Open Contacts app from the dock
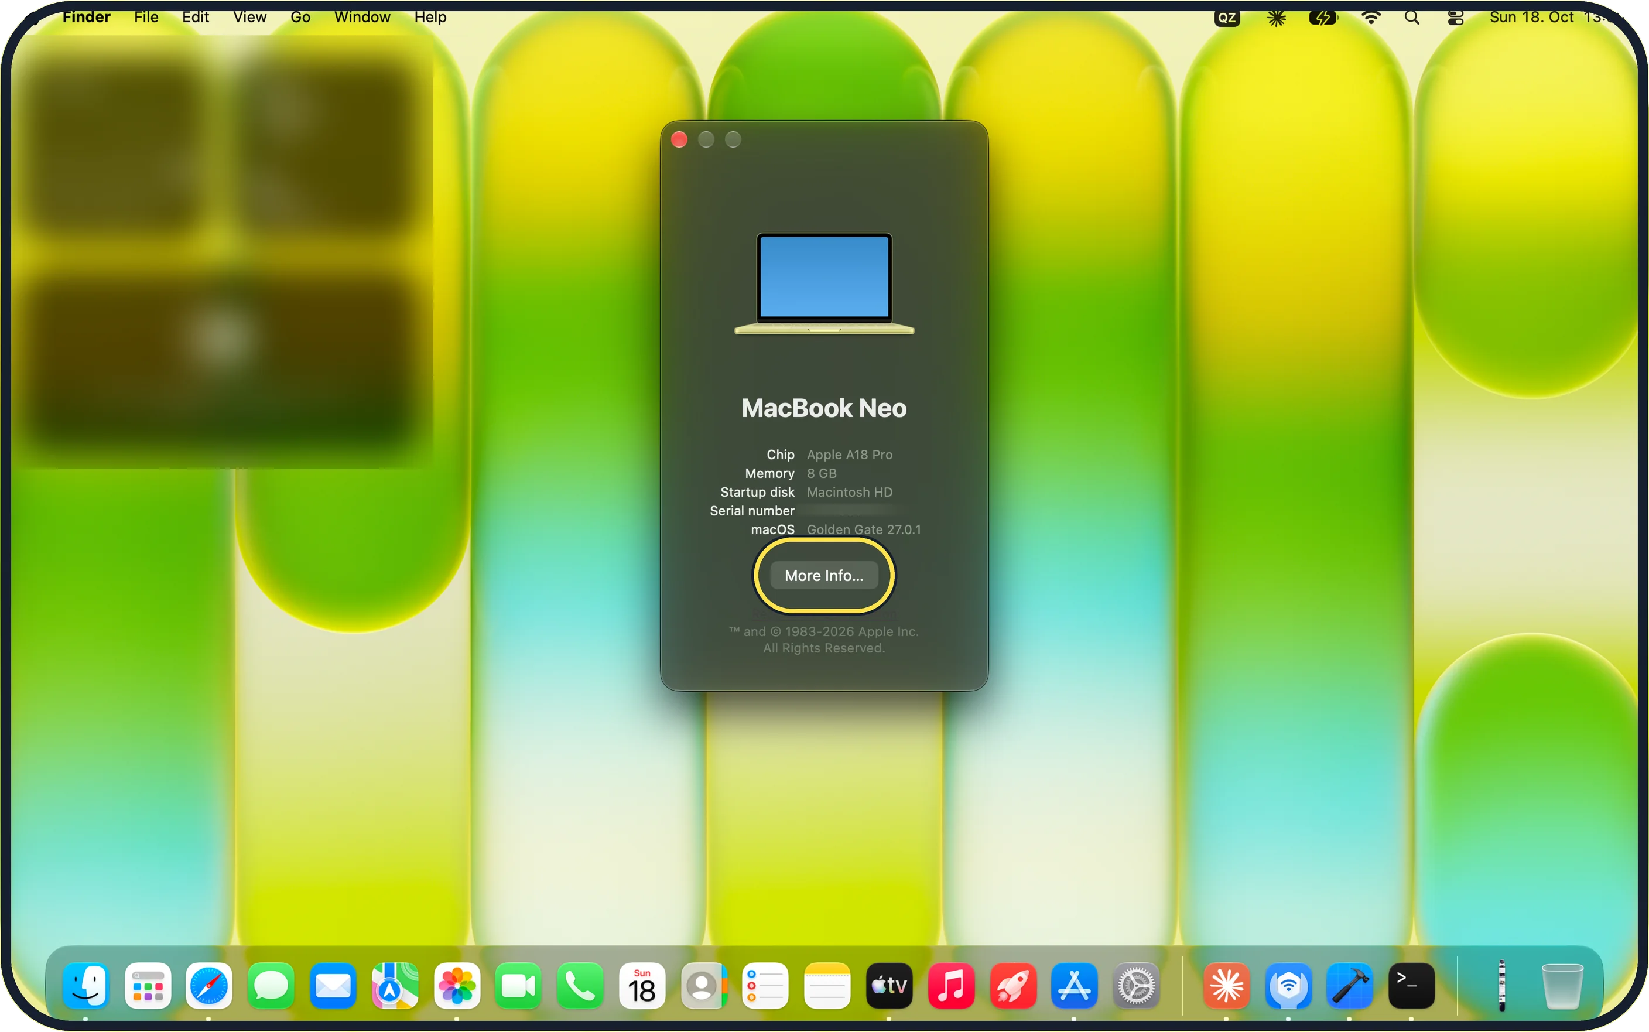This screenshot has width=1649, height=1032. point(704,986)
